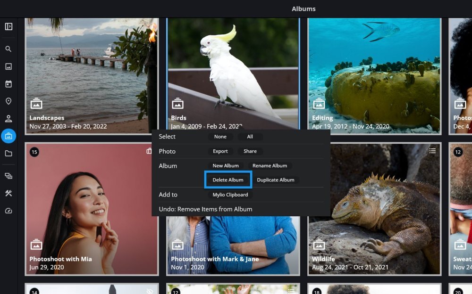Choose Rename Album from context menu
The width and height of the screenshot is (472, 294).
(270, 166)
